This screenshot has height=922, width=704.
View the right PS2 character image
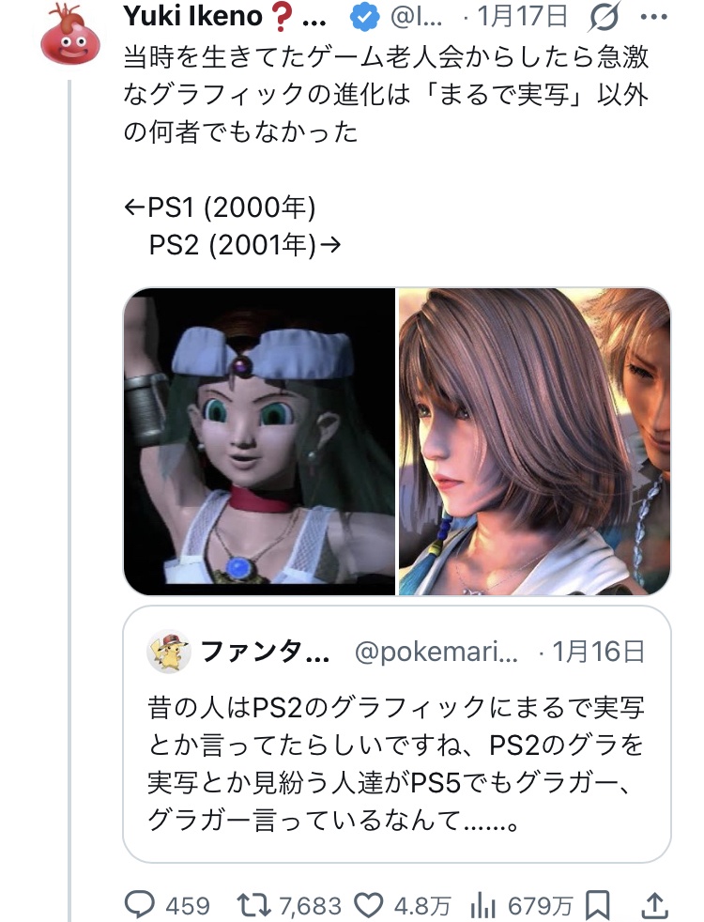535,441
